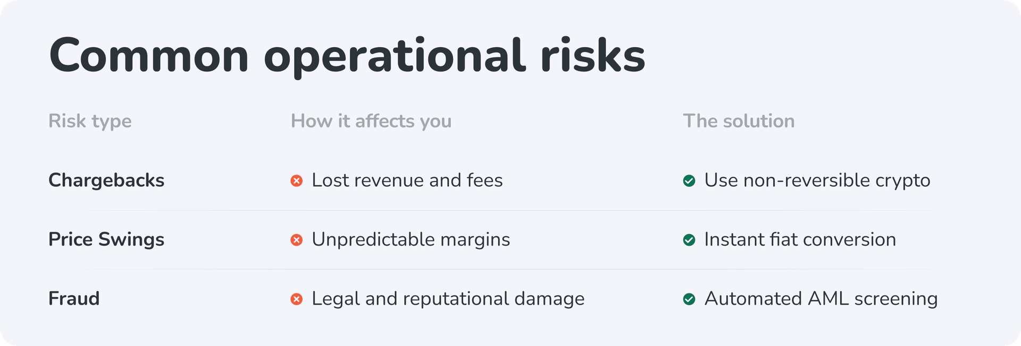Click The solution column header
The height and width of the screenshot is (346, 1021).
coord(739,121)
